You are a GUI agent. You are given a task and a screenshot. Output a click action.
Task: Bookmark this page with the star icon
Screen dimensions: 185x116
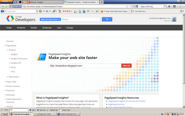127,6
